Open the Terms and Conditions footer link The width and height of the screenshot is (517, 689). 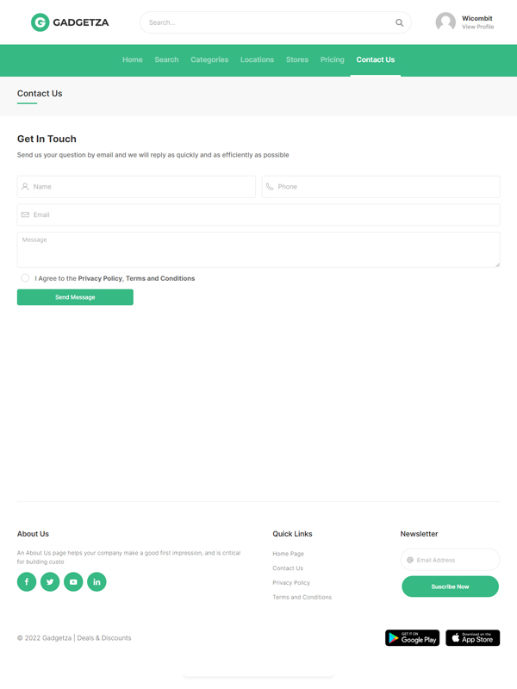pyautogui.click(x=302, y=597)
